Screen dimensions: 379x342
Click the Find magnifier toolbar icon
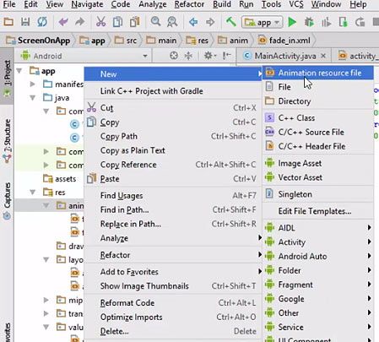[155, 22]
